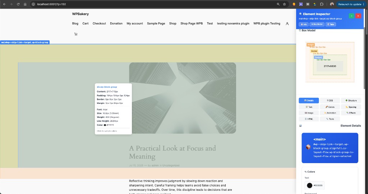The width and height of the screenshot is (368, 194).
Task: Open the Test page link
Action: pyautogui.click(x=210, y=23)
